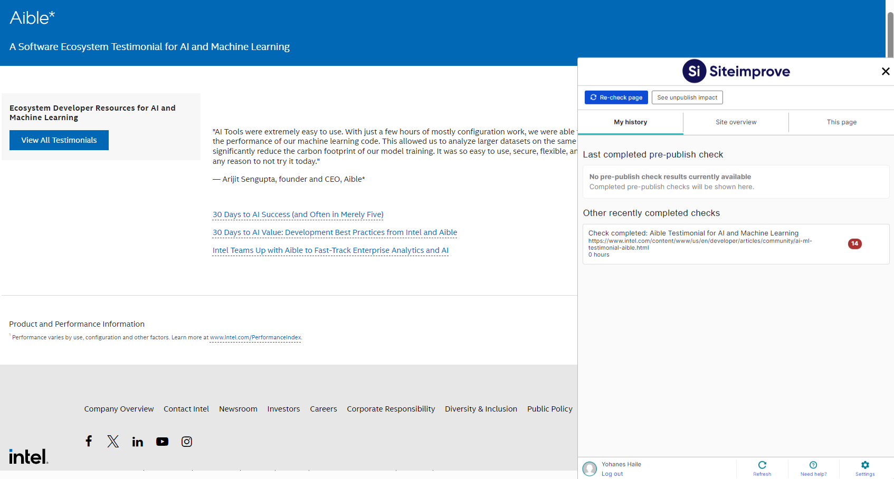This screenshot has width=894, height=479.
Task: Click 'A Software Ecosystem Testimonial' subtitle
Action: point(149,47)
